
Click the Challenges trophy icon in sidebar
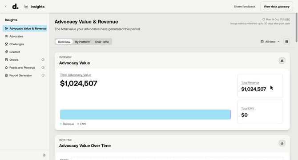tap(6, 44)
